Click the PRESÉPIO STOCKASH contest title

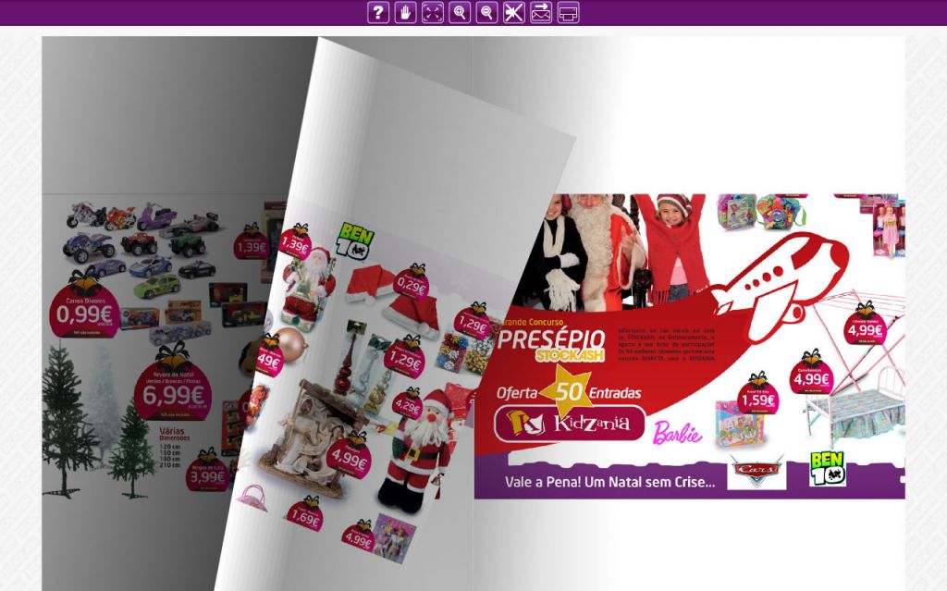[552, 344]
